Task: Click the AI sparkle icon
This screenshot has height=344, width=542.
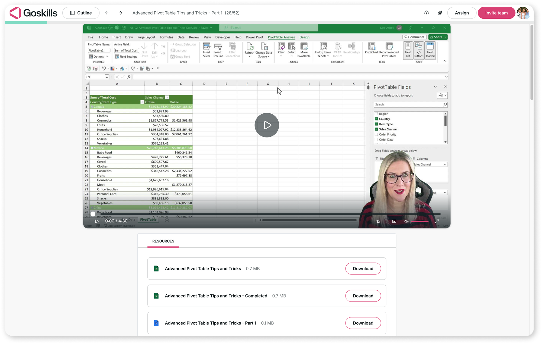Action: point(440,13)
